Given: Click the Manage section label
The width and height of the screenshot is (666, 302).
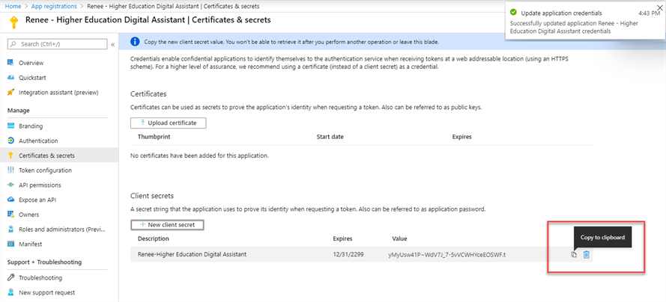Looking at the screenshot, I should [x=18, y=111].
